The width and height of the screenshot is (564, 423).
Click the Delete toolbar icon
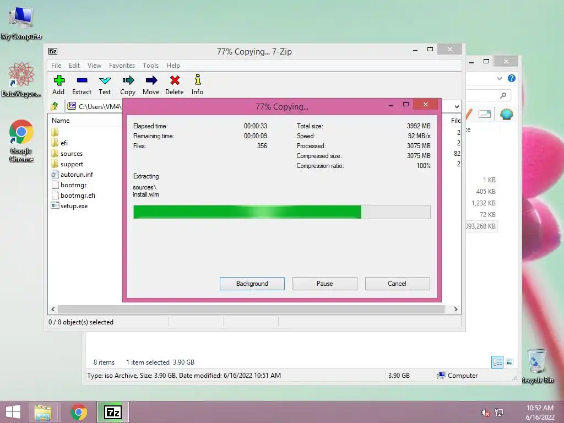pos(175,85)
